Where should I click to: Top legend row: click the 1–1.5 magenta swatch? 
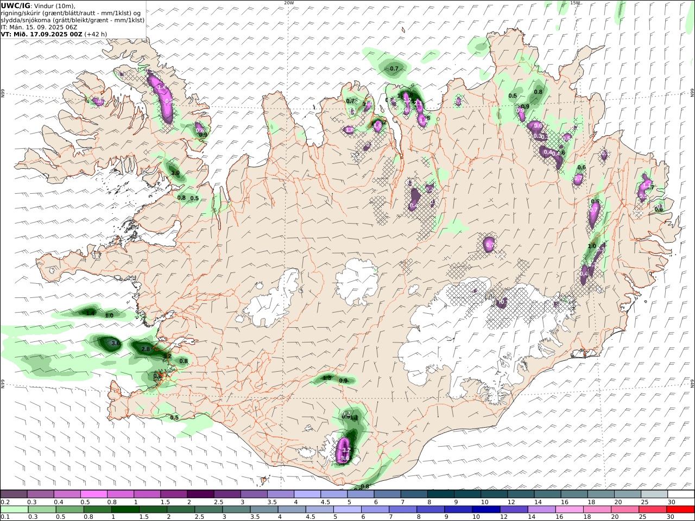coord(147,494)
